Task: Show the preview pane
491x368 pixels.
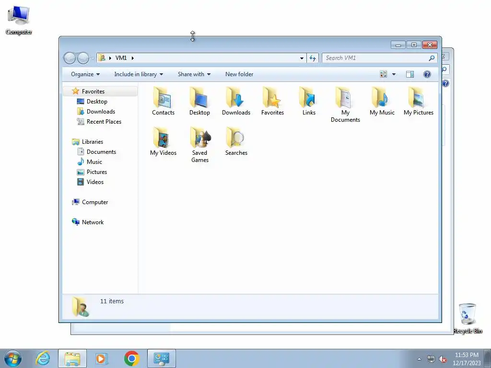Action: click(409, 74)
